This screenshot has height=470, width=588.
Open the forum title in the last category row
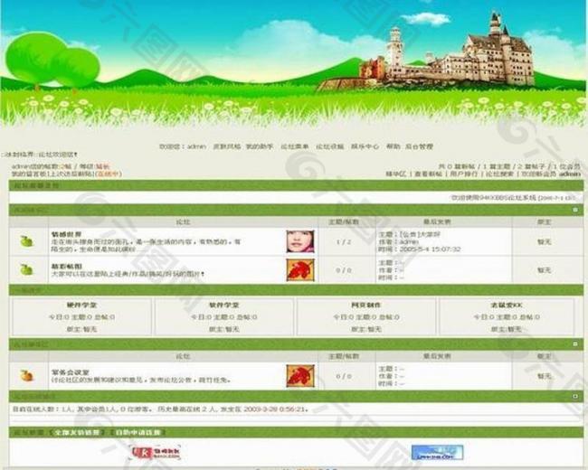(x=71, y=372)
